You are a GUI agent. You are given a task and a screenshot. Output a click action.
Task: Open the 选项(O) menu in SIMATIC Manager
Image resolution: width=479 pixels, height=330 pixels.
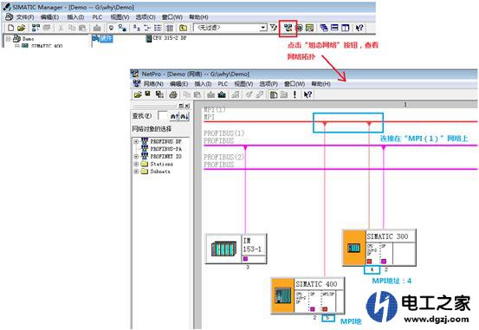tap(146, 17)
